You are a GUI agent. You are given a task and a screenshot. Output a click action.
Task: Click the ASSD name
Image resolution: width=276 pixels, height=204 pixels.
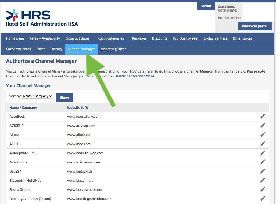(14, 144)
